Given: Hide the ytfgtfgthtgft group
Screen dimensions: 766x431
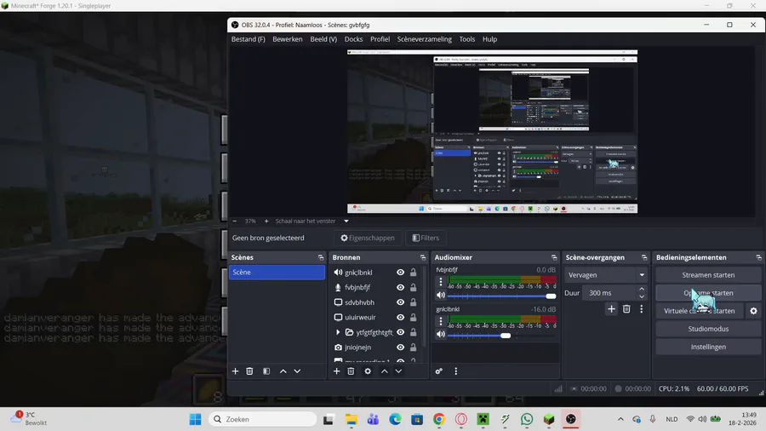Looking at the screenshot, I should pos(401,332).
